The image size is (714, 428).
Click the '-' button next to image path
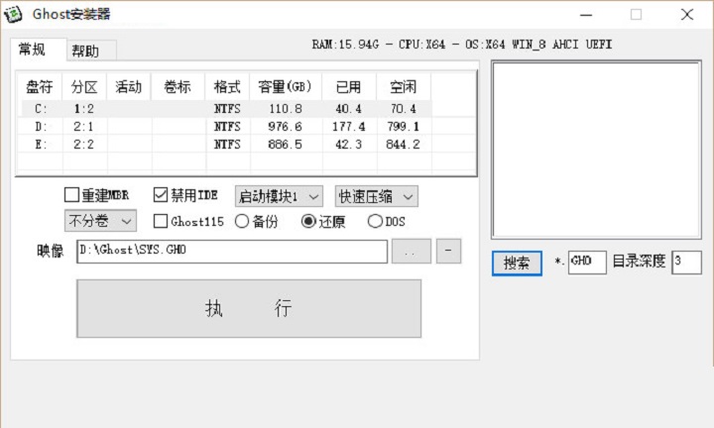coord(448,251)
